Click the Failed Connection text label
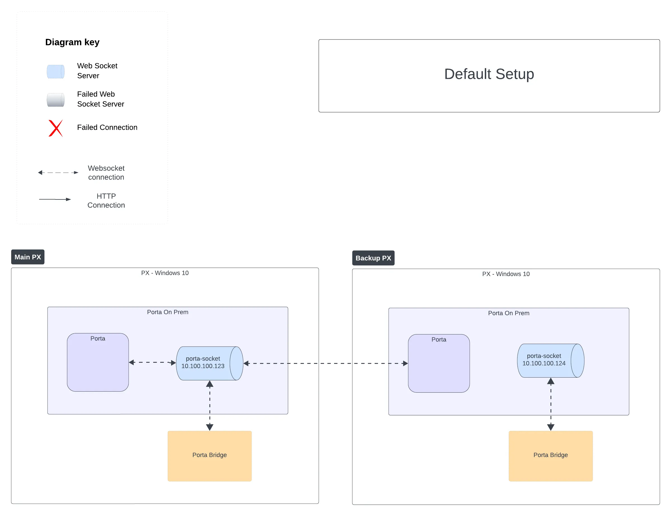Screen dimensions: 671x516 tap(107, 128)
